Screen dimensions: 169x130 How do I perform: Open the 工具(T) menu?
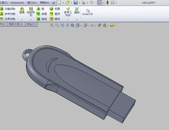(3, 3)
